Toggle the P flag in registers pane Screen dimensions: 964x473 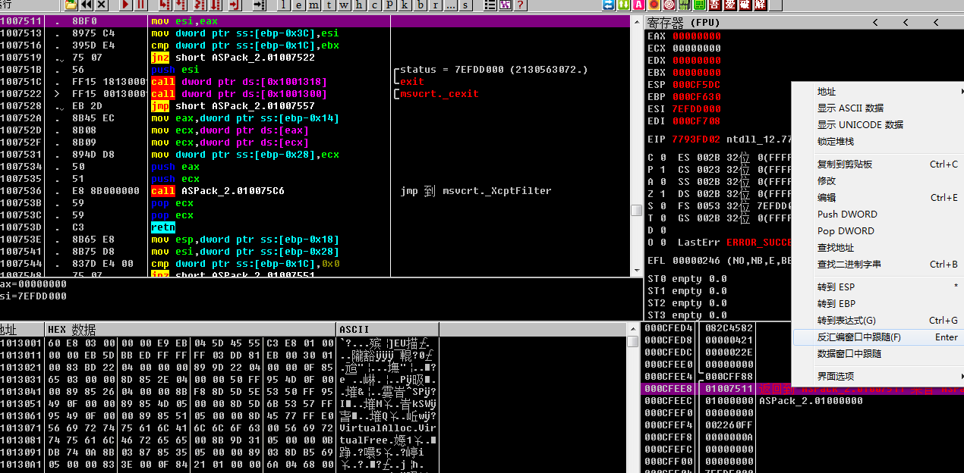(663, 169)
